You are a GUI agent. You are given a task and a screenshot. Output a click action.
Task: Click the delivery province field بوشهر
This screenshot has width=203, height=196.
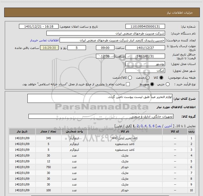[145, 64]
